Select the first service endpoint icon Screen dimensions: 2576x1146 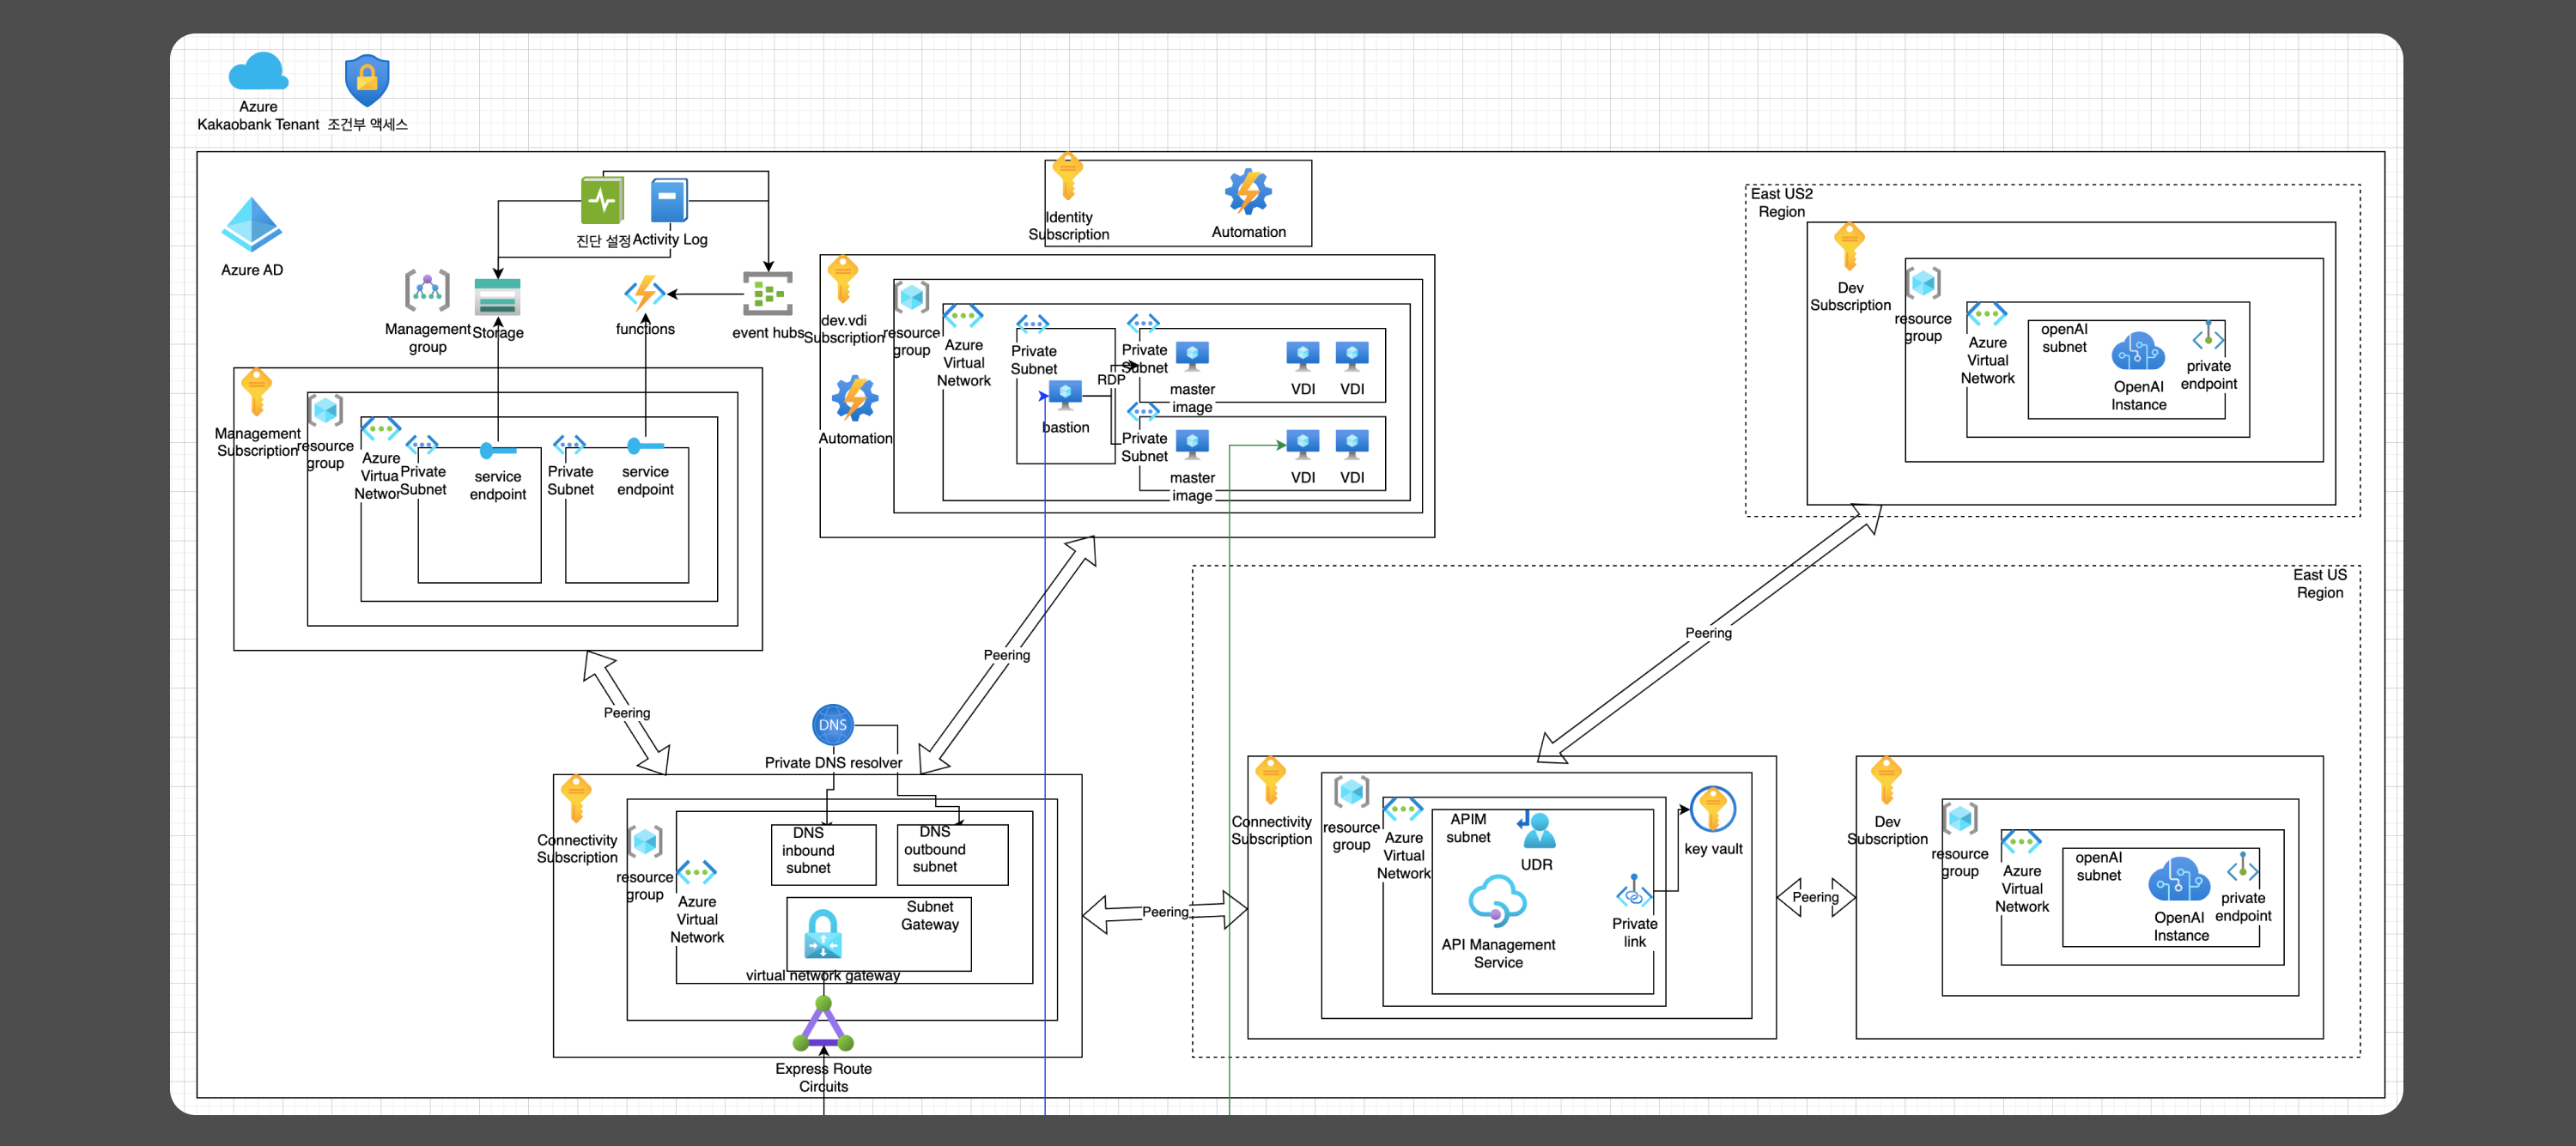coord(497,450)
